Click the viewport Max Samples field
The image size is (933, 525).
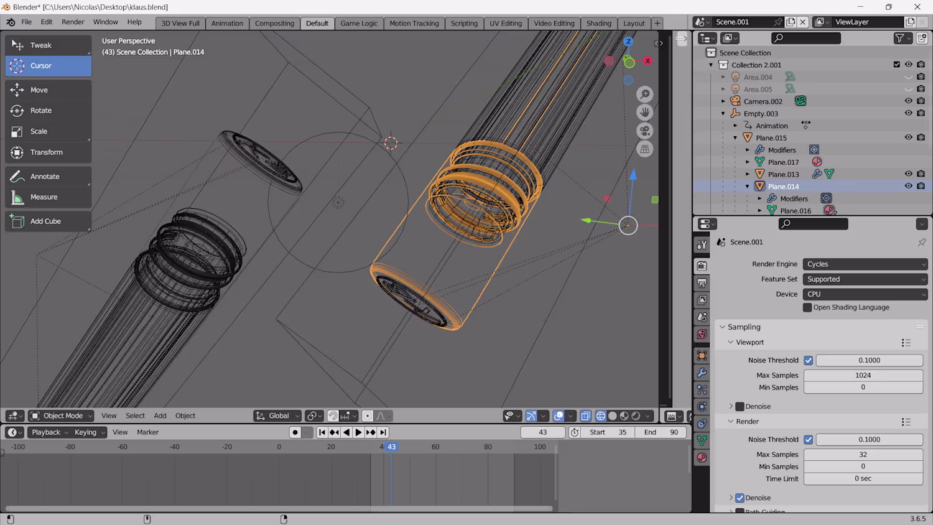point(863,376)
